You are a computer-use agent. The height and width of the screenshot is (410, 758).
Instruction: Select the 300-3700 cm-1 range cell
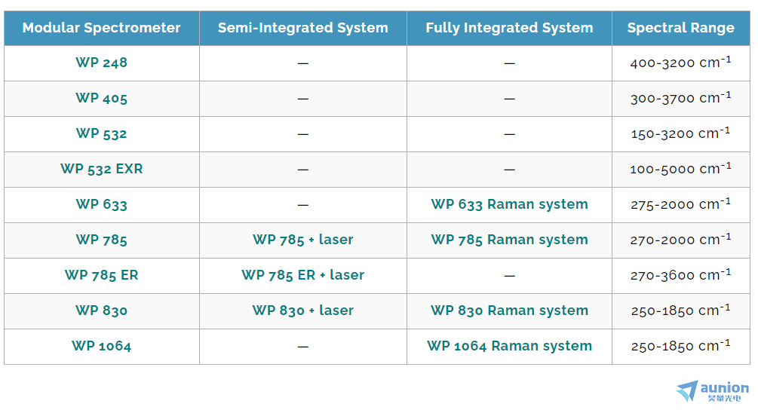coord(680,99)
